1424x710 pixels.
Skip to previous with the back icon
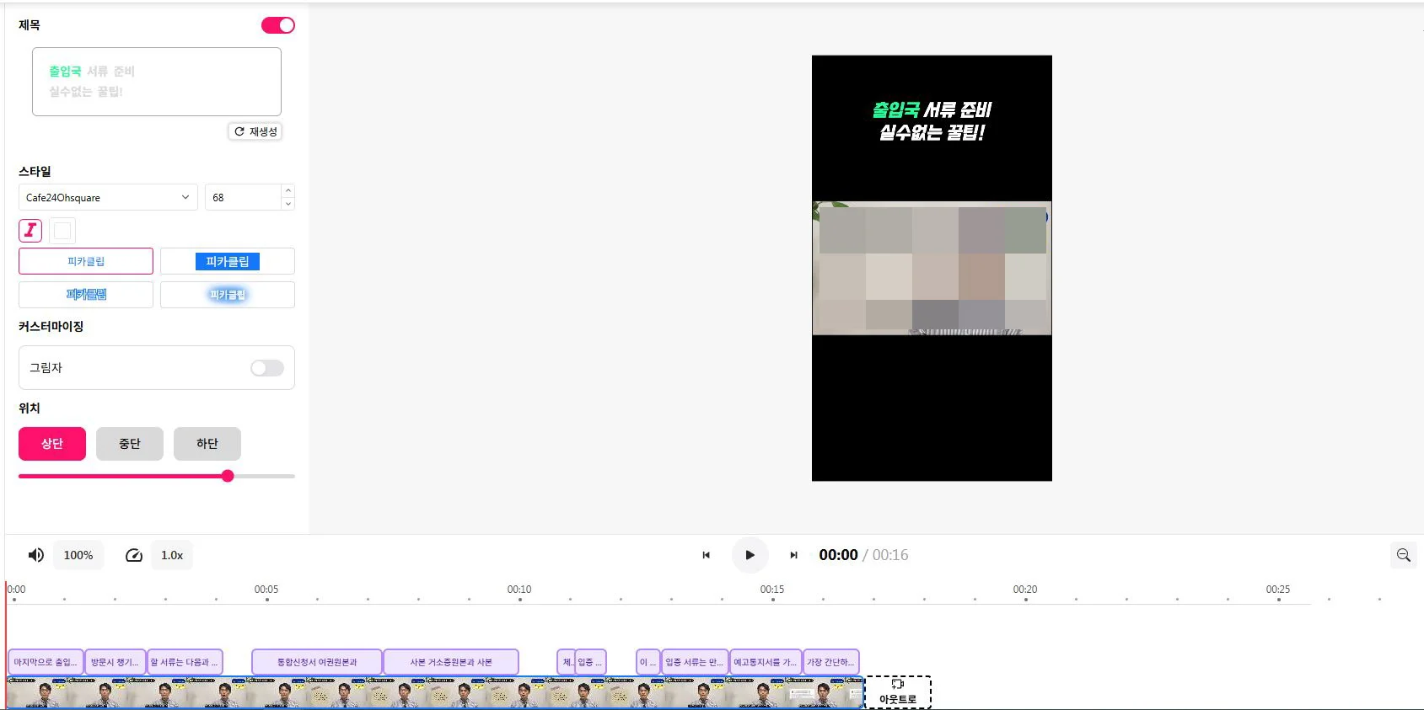coord(707,555)
